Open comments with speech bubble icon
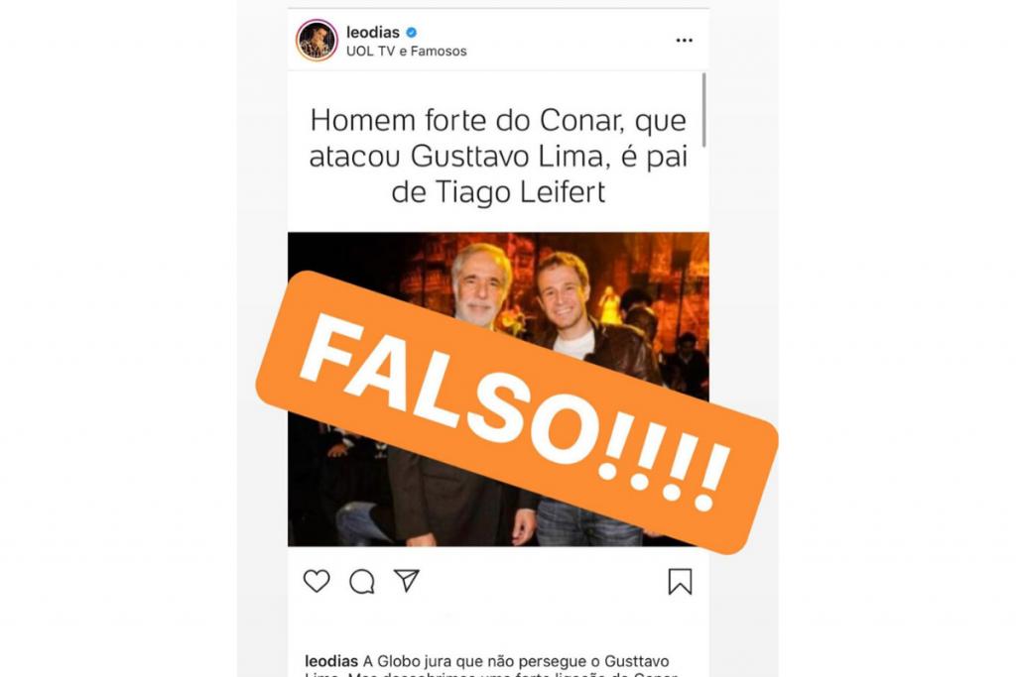 (361, 581)
